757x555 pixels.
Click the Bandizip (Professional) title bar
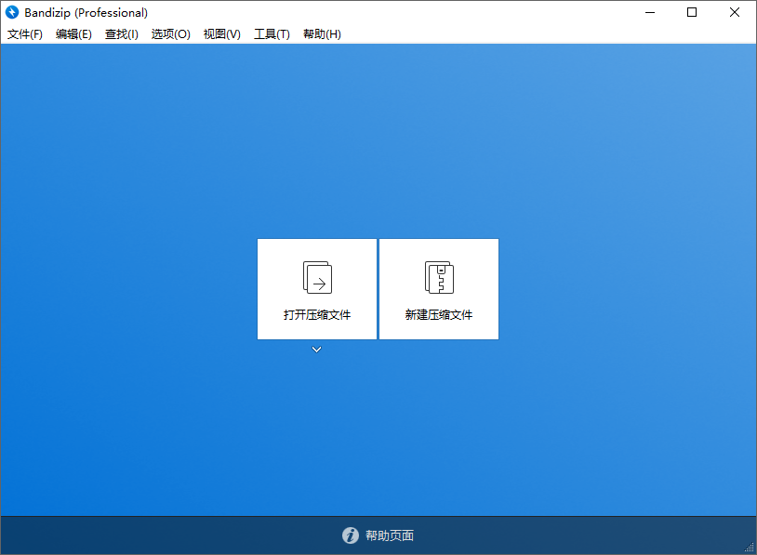[372, 12]
